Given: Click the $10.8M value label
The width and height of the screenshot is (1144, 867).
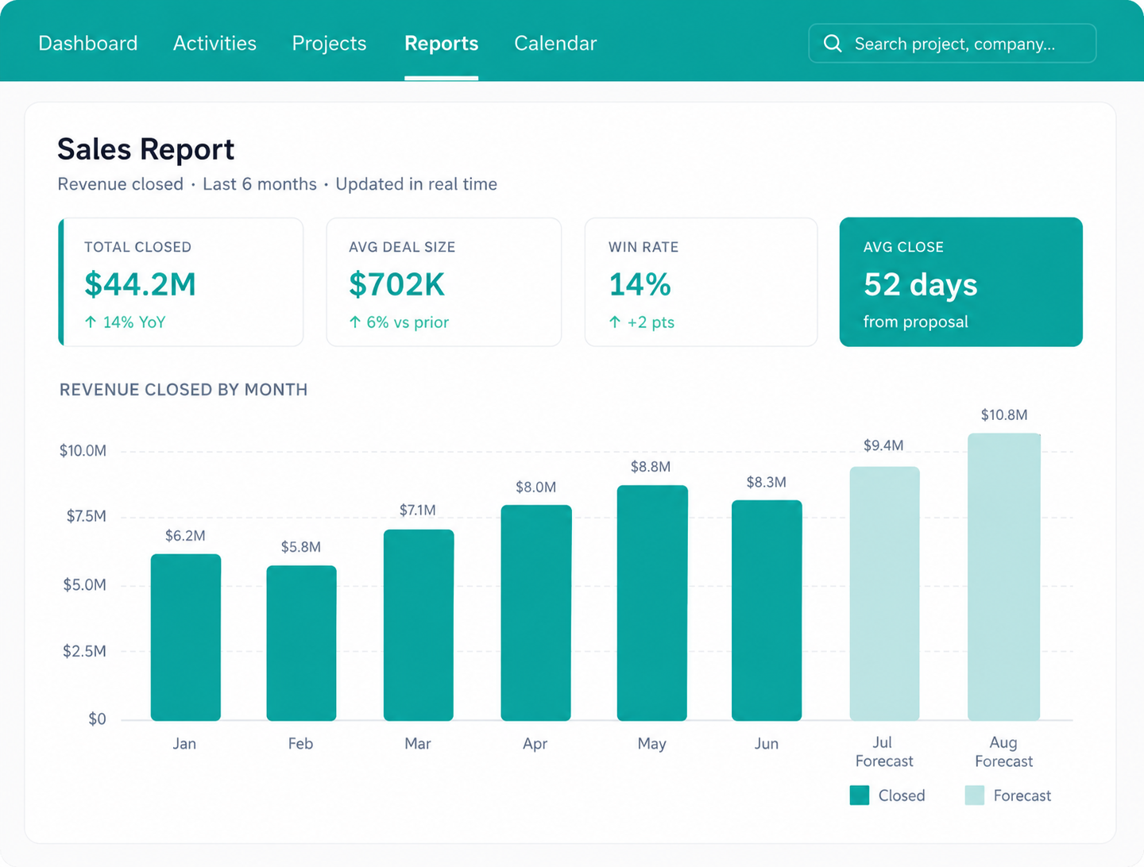Looking at the screenshot, I should click(1004, 414).
